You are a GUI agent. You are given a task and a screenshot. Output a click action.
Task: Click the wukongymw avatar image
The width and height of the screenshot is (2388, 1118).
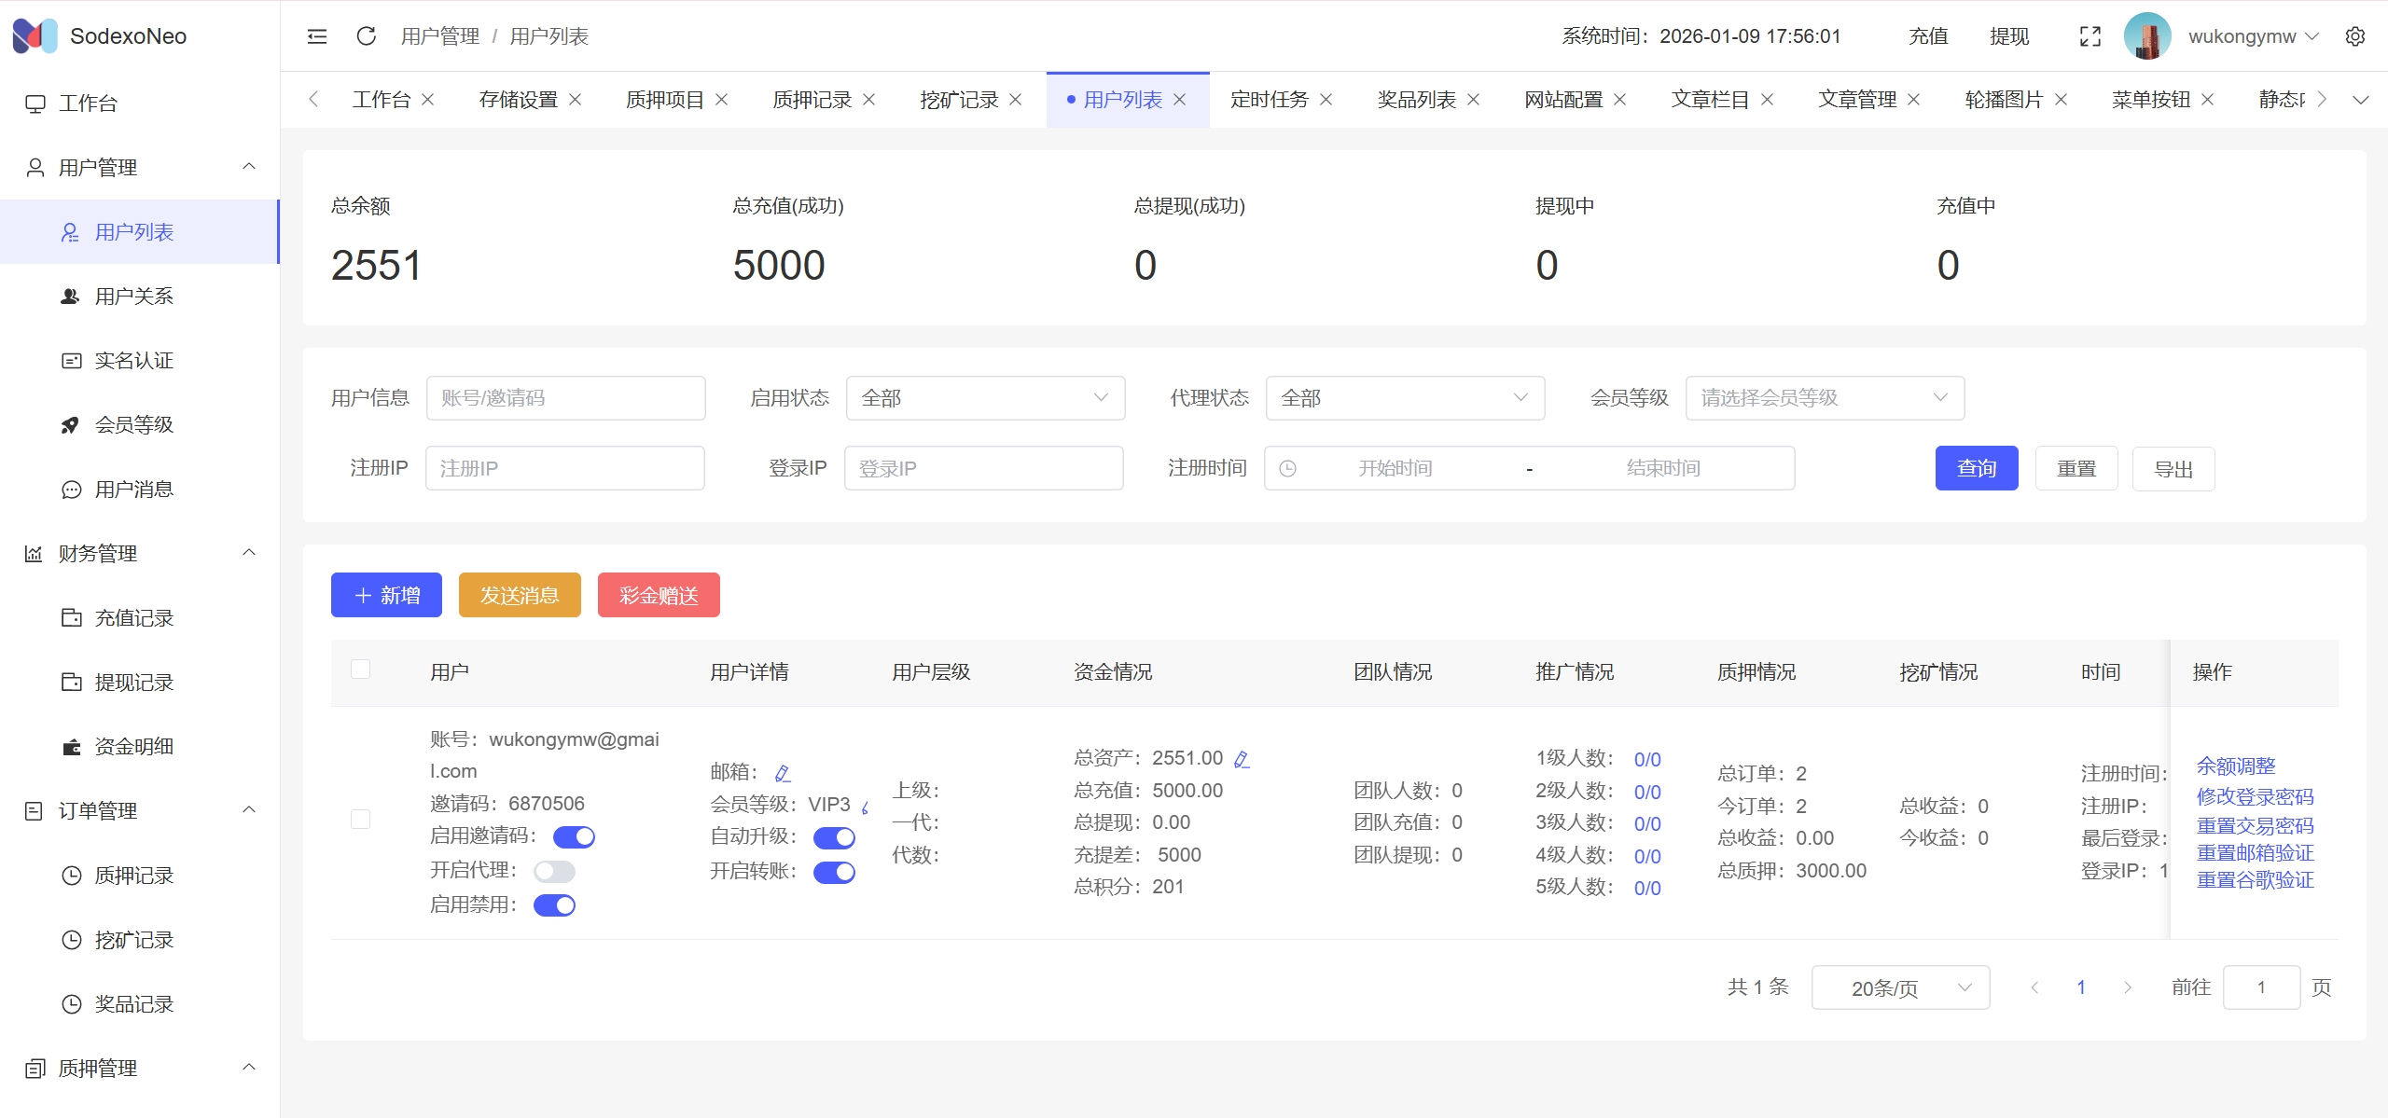click(x=2146, y=36)
